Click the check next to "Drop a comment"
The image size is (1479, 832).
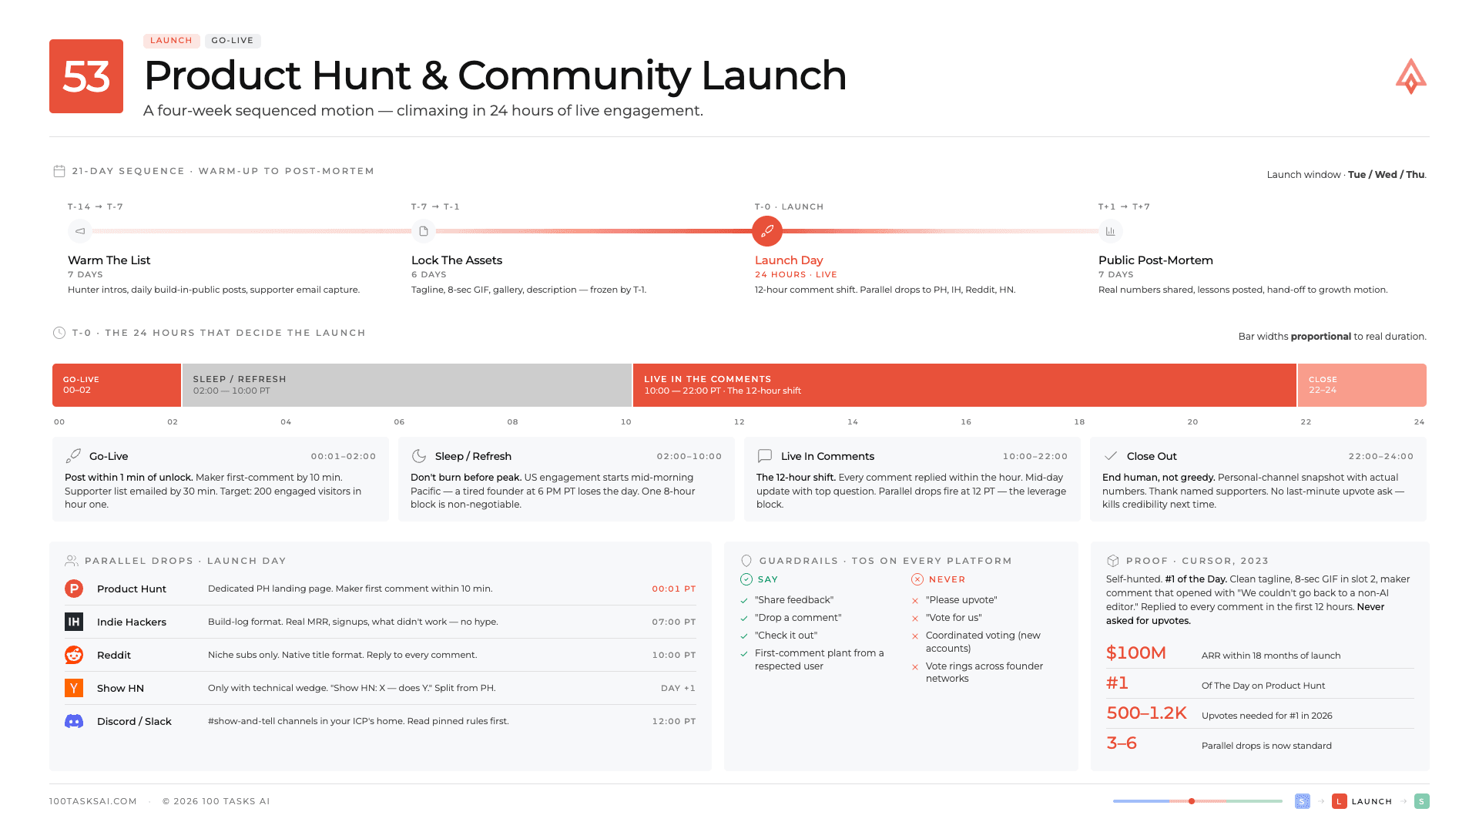click(744, 619)
